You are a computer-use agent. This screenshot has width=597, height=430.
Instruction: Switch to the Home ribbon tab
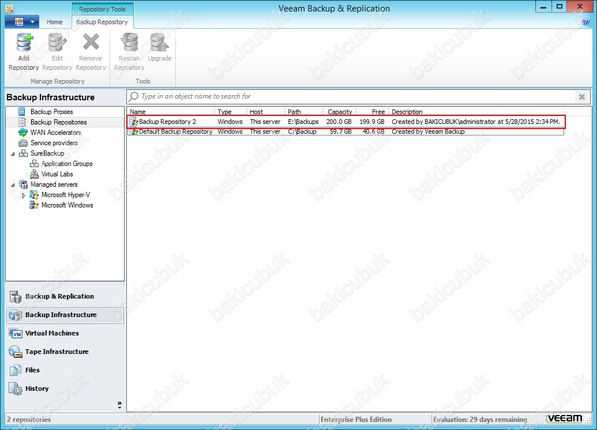[x=54, y=22]
